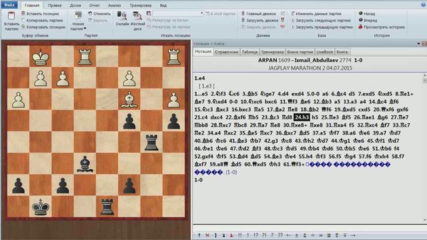Click the greyed Вернуть redo button
The width and height of the screenshot is (427, 240).
coord(98,21)
